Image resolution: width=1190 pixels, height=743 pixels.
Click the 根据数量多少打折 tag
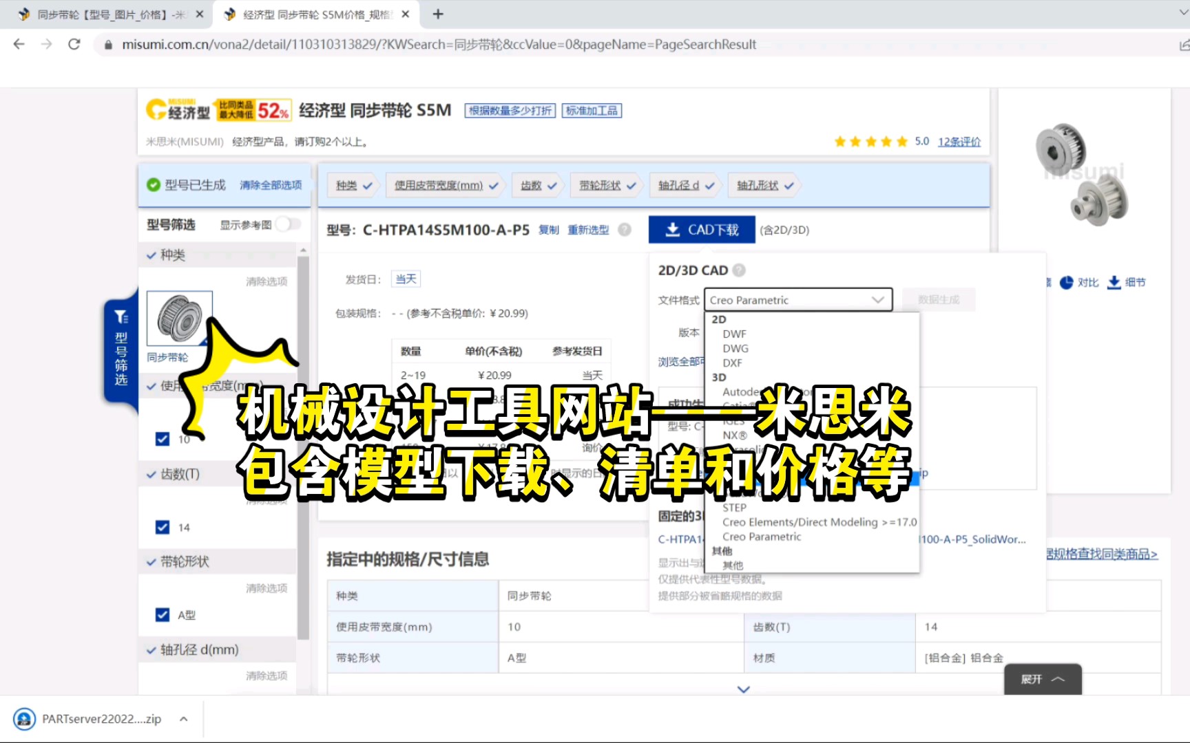coord(510,111)
